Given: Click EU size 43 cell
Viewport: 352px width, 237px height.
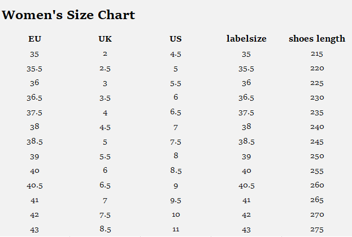Looking at the screenshot, I should tap(34, 230).
